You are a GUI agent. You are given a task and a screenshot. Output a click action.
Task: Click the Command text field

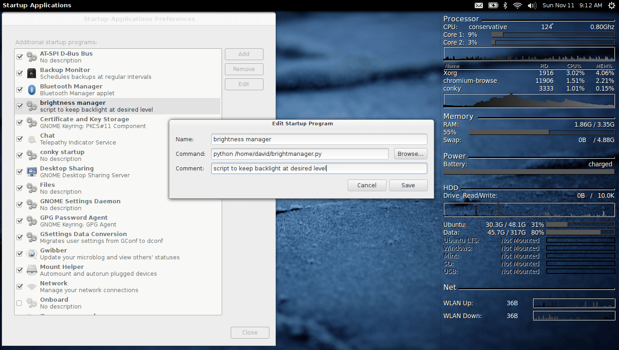(299, 154)
